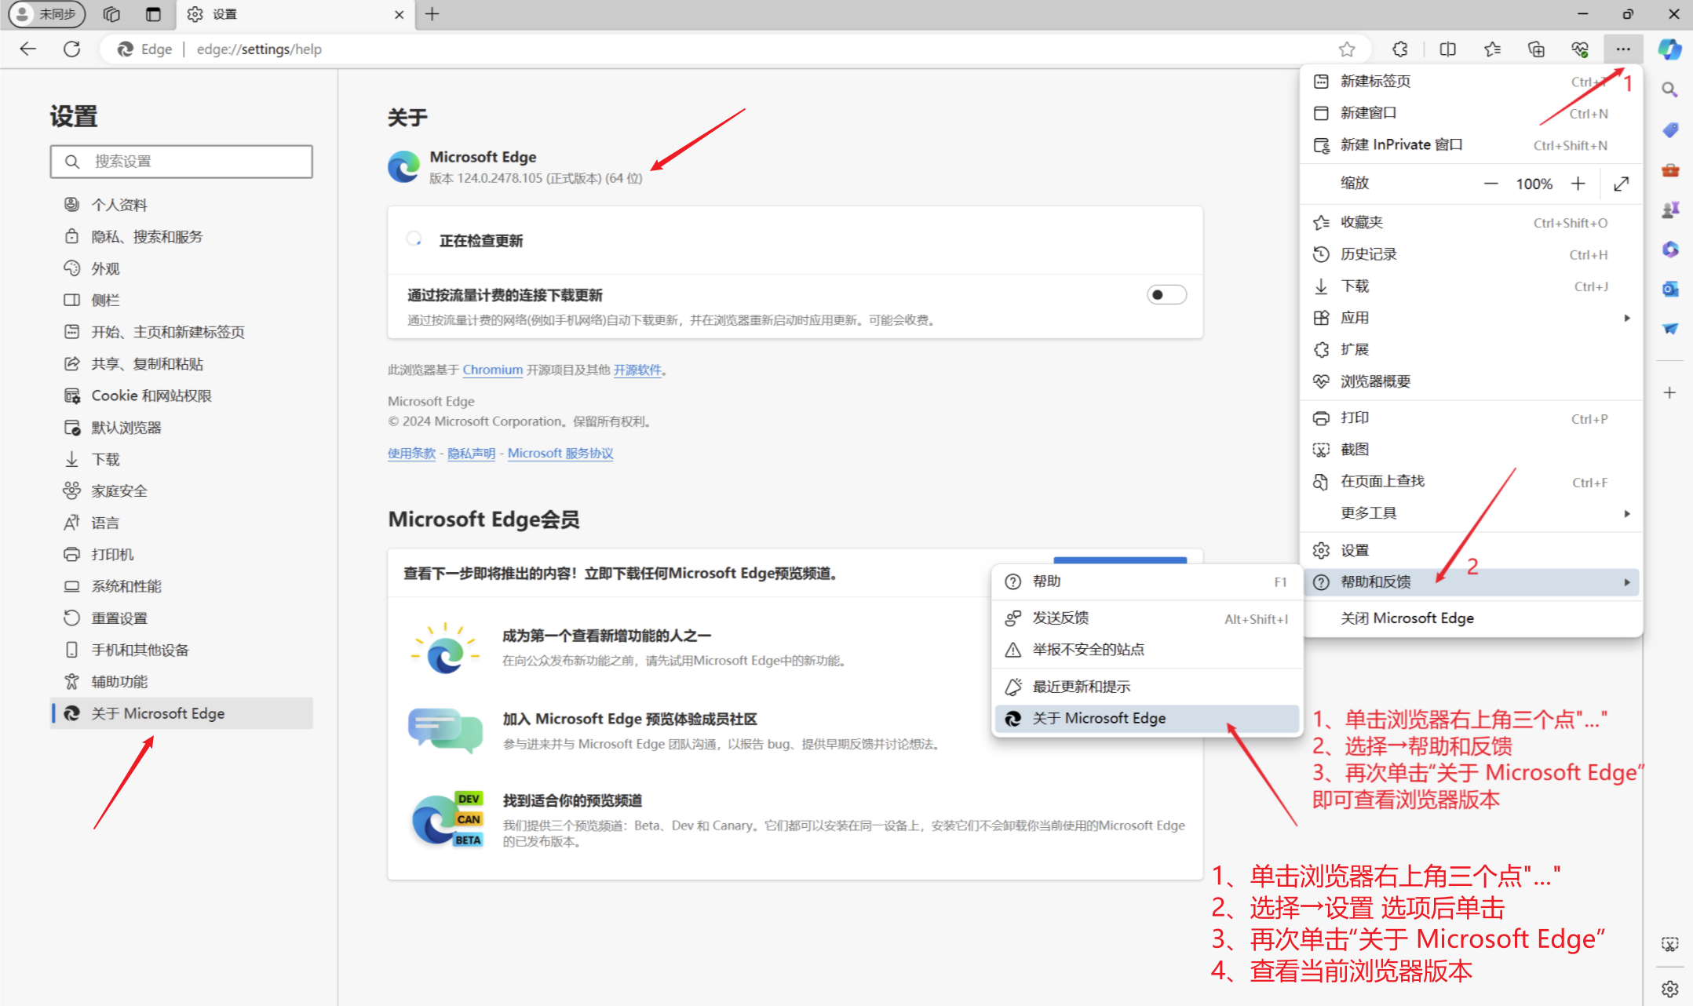Toggle download updates over metered connections
The width and height of the screenshot is (1693, 1006).
1166,295
